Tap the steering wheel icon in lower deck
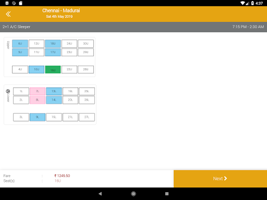 pos(8,91)
